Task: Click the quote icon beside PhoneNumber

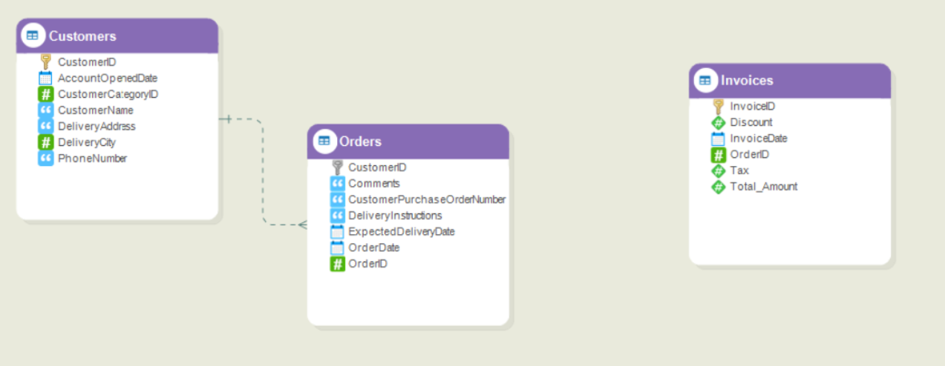Action: [45, 159]
